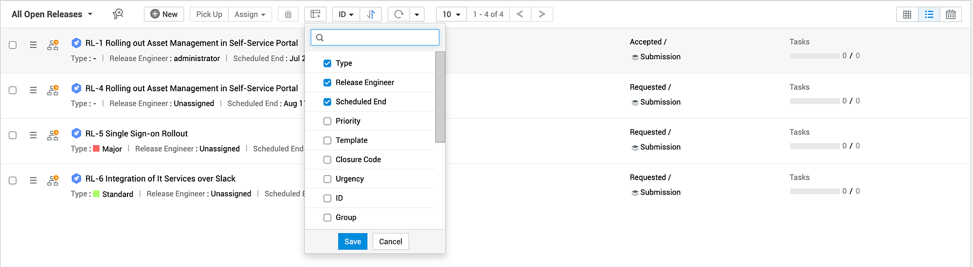This screenshot has height=267, width=973.
Task: Click the column chooser icon
Action: click(315, 15)
